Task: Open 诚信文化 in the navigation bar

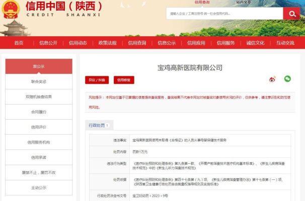Action: coord(255,43)
